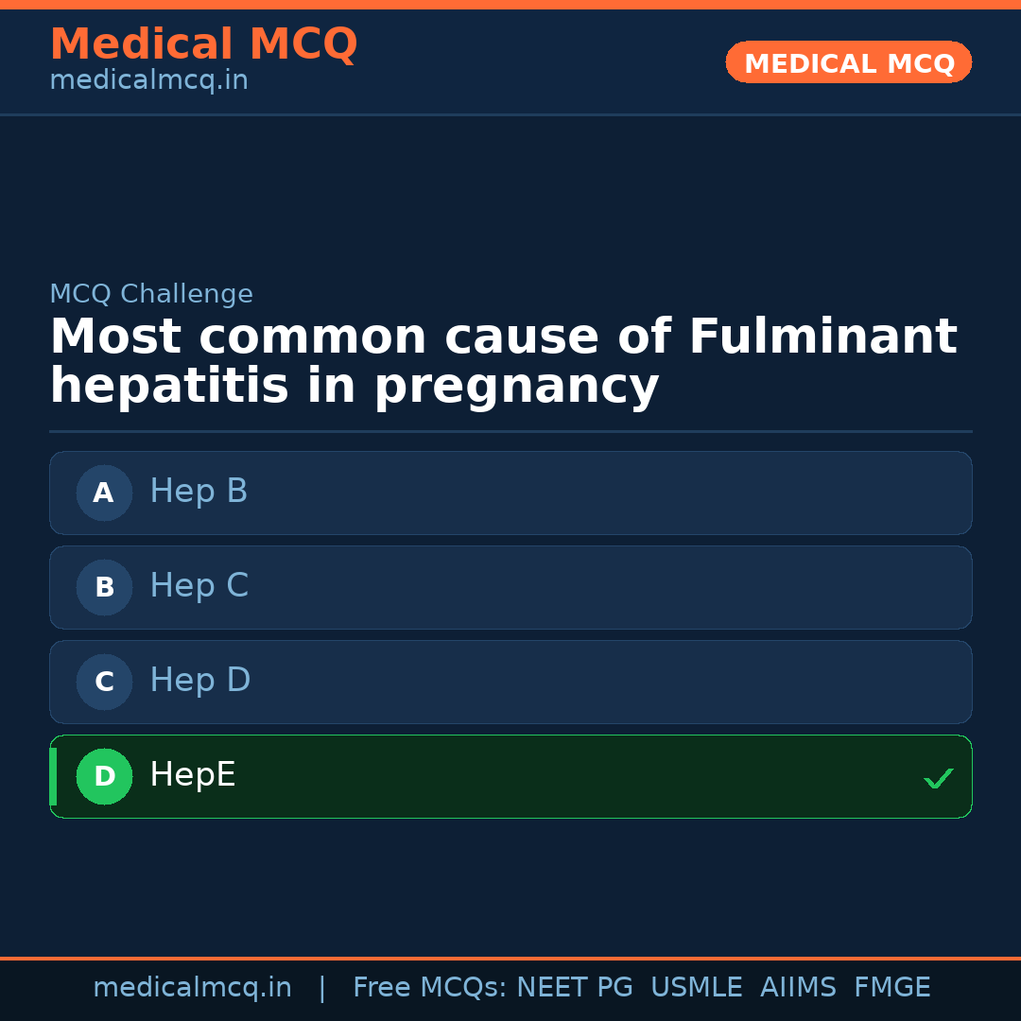The width and height of the screenshot is (1021, 1021).
Task: Select the Hep C answer option
Action: click(510, 587)
